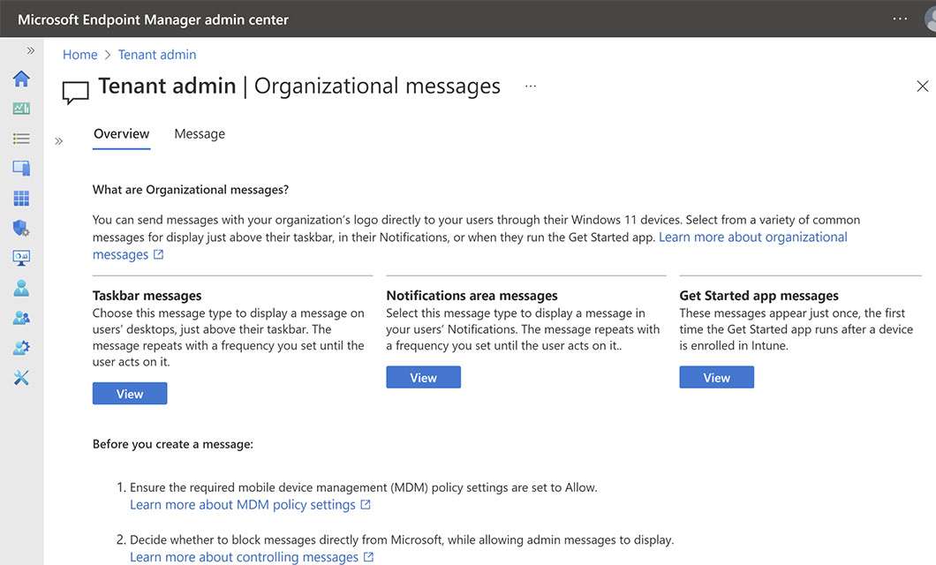Open the Reports monitor icon
The image size is (936, 565).
[21, 258]
